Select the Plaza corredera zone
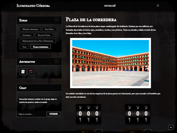This screenshot has height=133, width=177. click(41, 47)
